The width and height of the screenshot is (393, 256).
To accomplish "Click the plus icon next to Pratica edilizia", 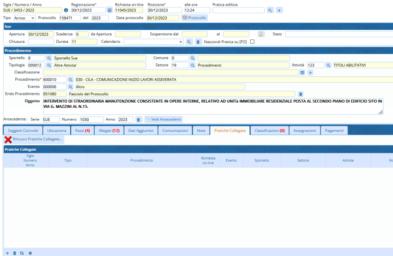I will coord(279,10).
